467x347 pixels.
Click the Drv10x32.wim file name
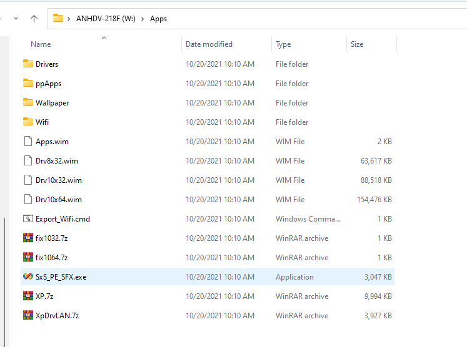tap(58, 180)
